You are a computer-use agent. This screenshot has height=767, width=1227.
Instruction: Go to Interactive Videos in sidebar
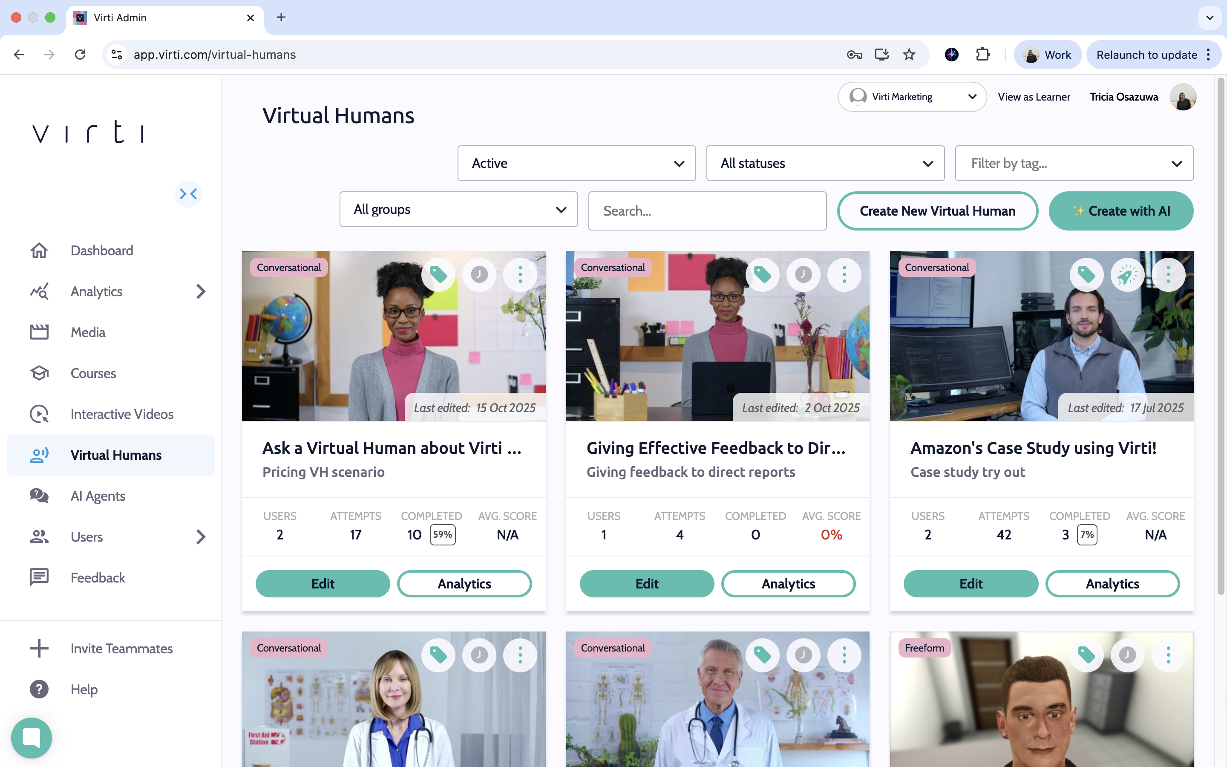tap(122, 414)
